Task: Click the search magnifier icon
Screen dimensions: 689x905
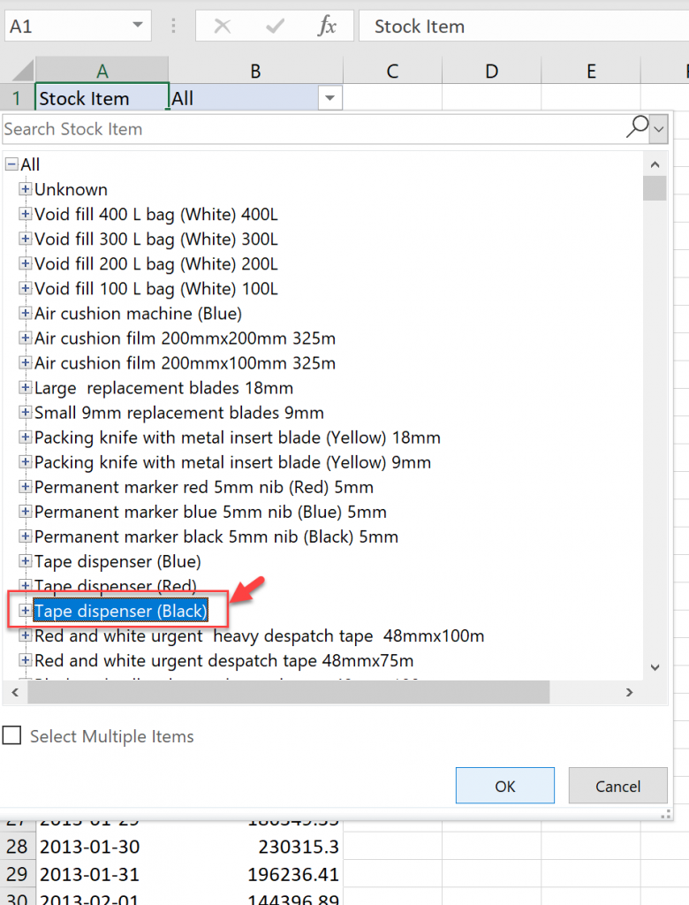Action: 636,128
